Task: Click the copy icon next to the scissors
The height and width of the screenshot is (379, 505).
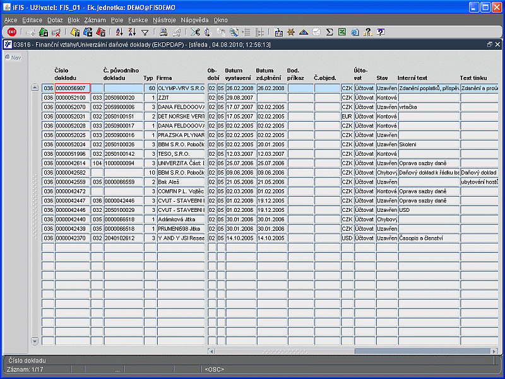Action: pyautogui.click(x=208, y=32)
